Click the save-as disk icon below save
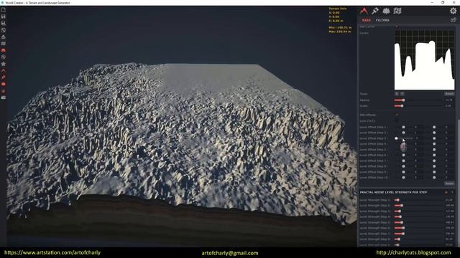This screenshot has width=460, height=258. point(3,23)
